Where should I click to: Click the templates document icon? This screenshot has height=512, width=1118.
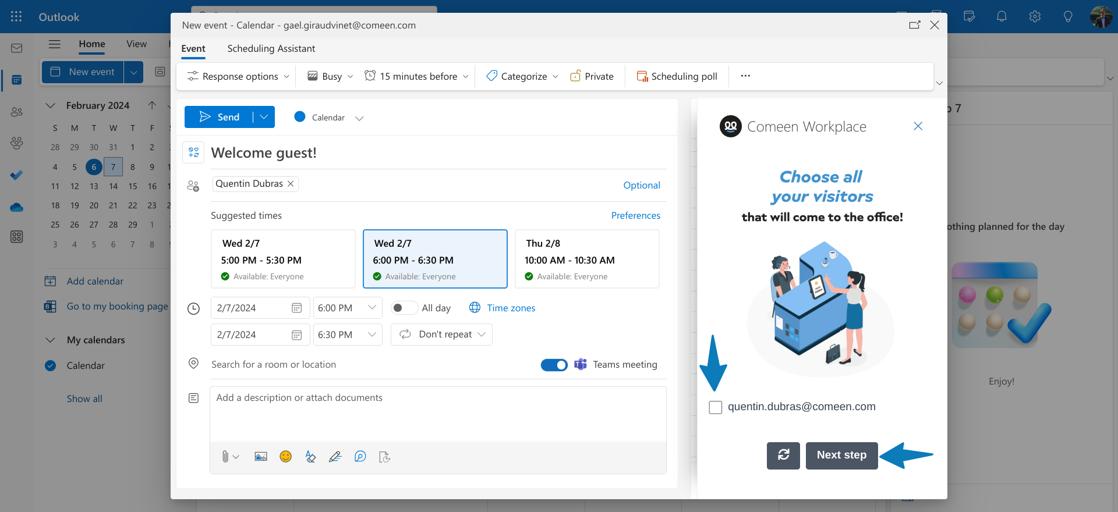384,457
